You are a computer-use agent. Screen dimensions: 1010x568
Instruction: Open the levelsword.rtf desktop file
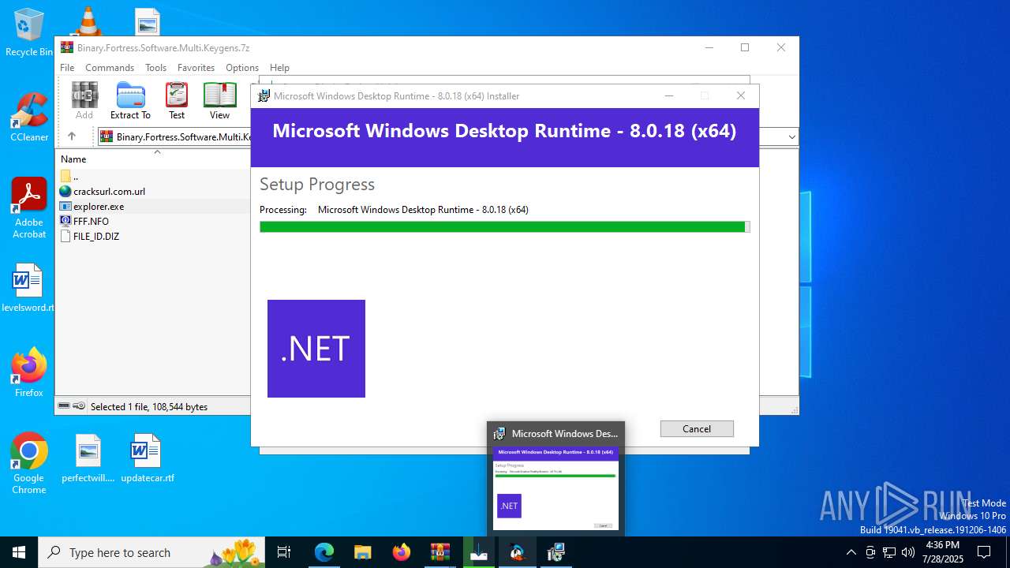click(28, 288)
